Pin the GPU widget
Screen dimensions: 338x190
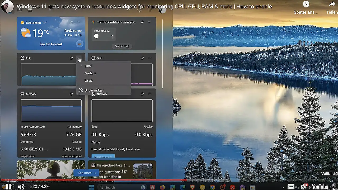(142, 58)
